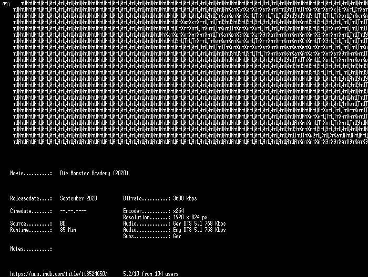Click the empty Cinedate placeholder value

point(73,211)
